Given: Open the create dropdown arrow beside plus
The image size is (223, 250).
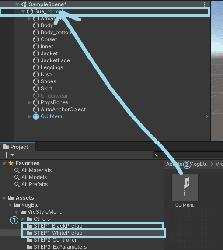Looking at the screenshot, I should coord(12,155).
